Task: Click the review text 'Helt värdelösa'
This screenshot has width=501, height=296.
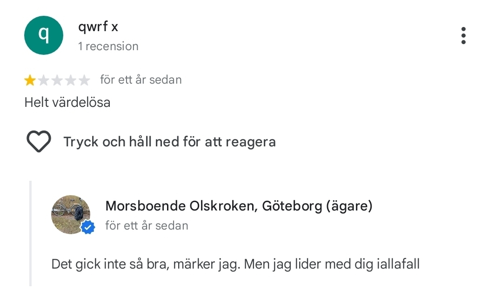Action: (67, 102)
